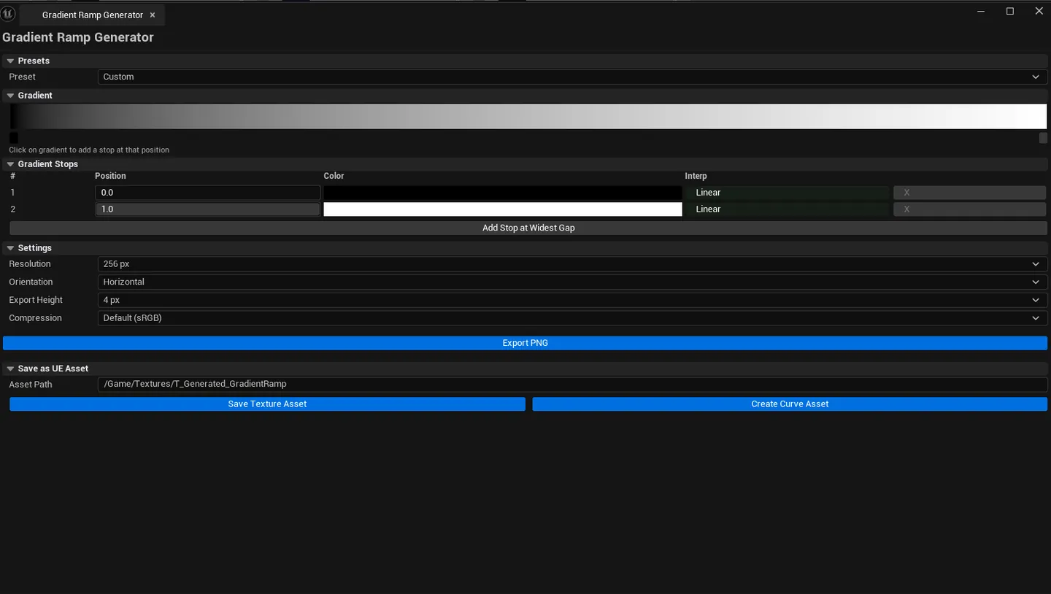Select the Gradient Ramp Generator tab
The width and height of the screenshot is (1051, 594).
(92, 15)
